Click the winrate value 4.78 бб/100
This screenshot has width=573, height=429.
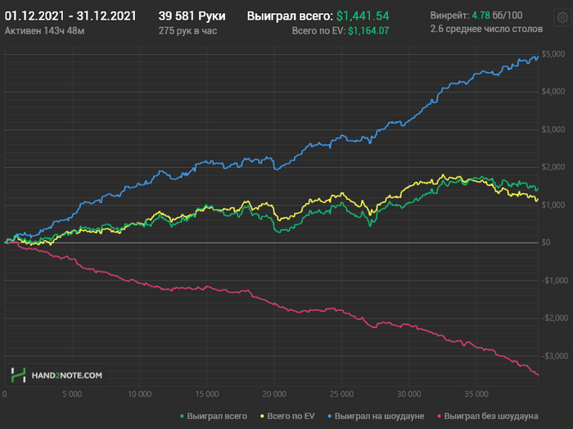(x=497, y=16)
